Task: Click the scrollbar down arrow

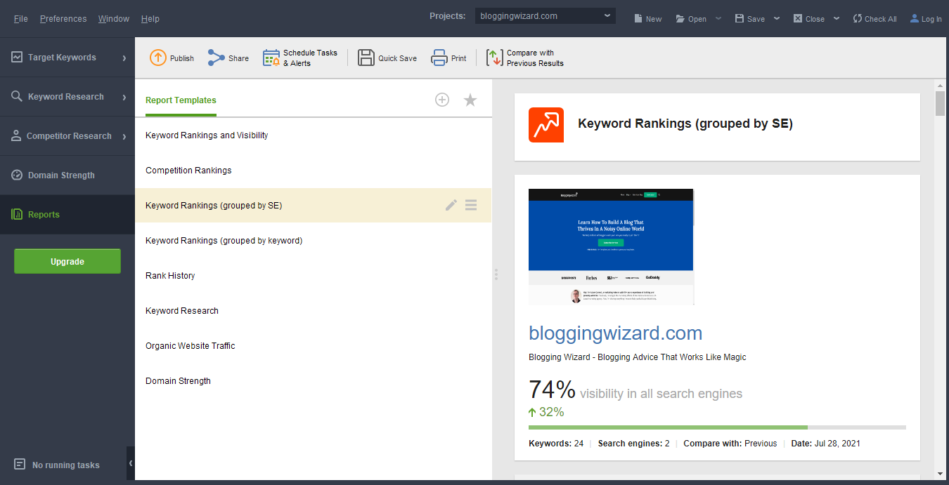Action: (x=940, y=474)
